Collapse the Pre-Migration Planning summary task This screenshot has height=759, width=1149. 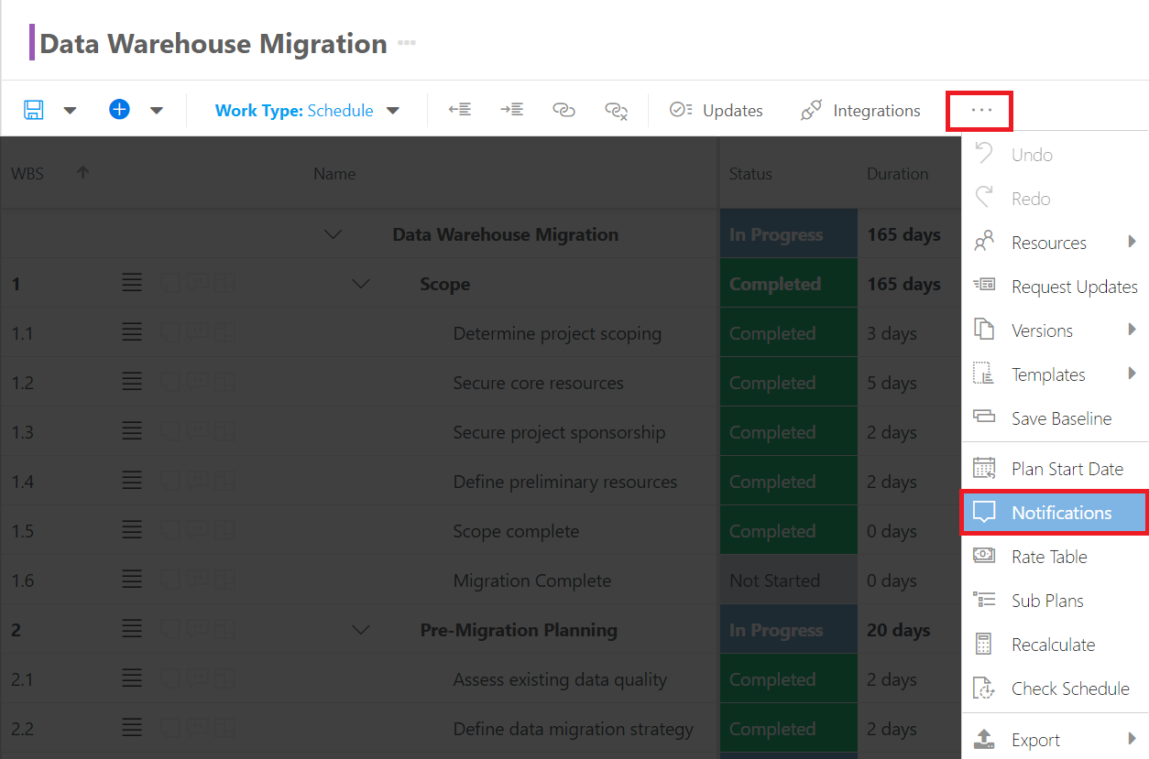tap(362, 631)
